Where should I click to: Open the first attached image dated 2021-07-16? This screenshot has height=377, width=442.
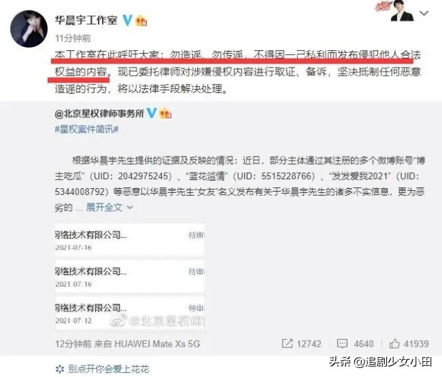(x=130, y=240)
